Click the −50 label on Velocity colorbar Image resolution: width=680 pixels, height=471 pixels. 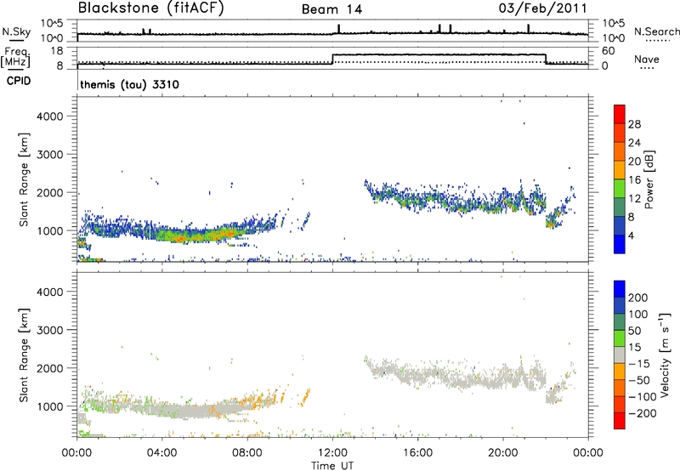click(x=639, y=380)
